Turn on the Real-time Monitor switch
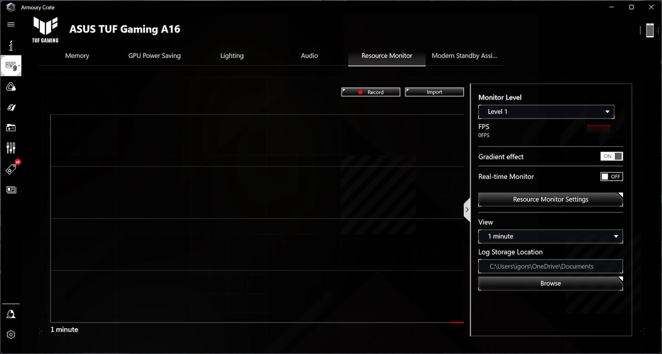662x354 pixels. [x=612, y=176]
